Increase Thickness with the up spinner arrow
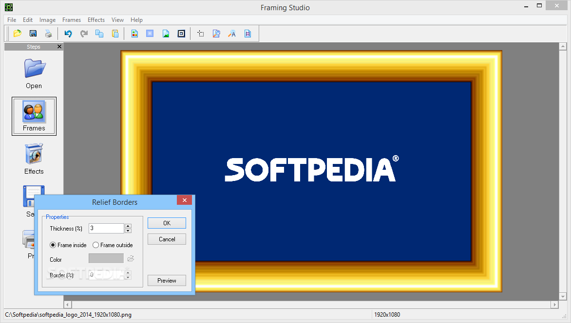 coord(128,226)
